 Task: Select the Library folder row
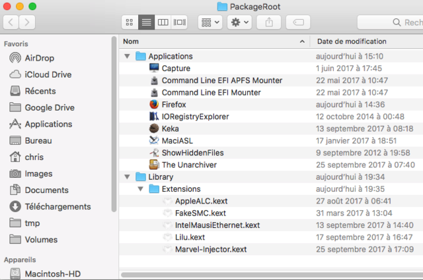271,177
